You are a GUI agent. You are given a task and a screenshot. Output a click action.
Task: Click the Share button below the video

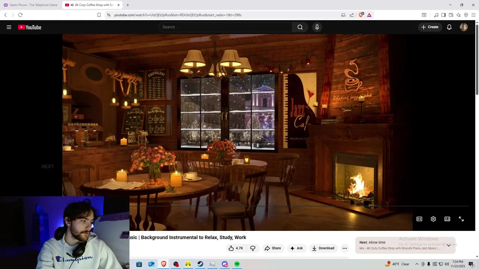click(x=273, y=248)
